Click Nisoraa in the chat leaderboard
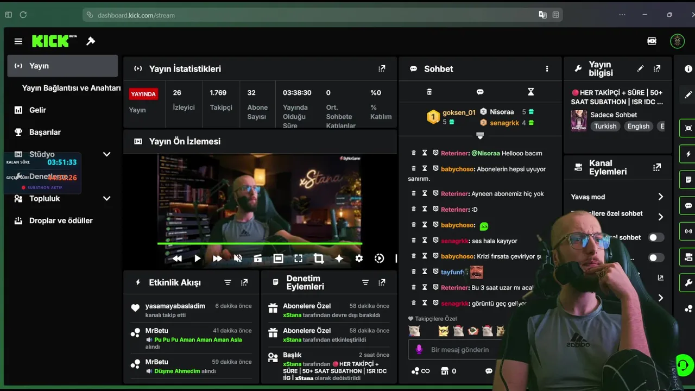The width and height of the screenshot is (695, 391). pyautogui.click(x=502, y=112)
